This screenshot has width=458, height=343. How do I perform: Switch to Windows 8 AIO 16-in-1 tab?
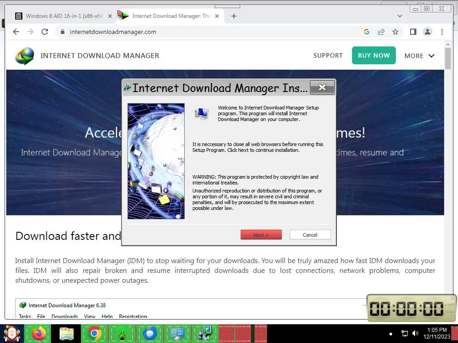[64, 16]
